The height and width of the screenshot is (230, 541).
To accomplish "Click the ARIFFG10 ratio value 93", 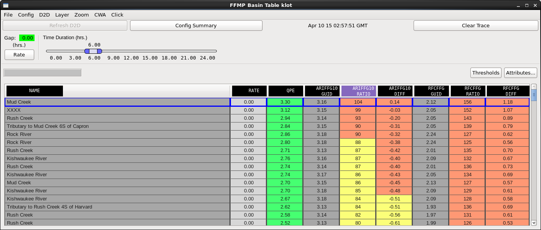I will (358, 118).
